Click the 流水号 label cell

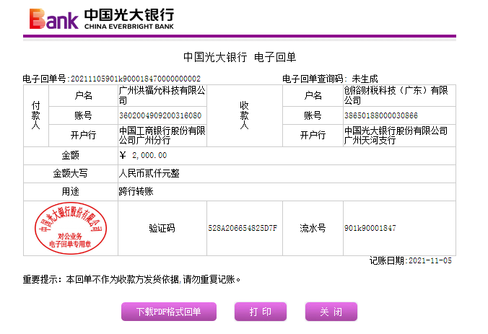[313, 228]
